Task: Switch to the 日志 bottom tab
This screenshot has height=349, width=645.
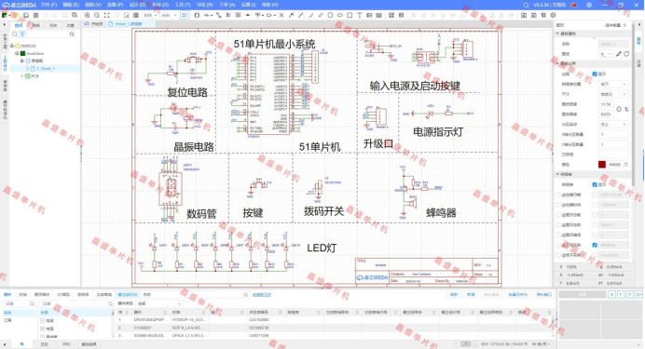Action: click(x=44, y=344)
